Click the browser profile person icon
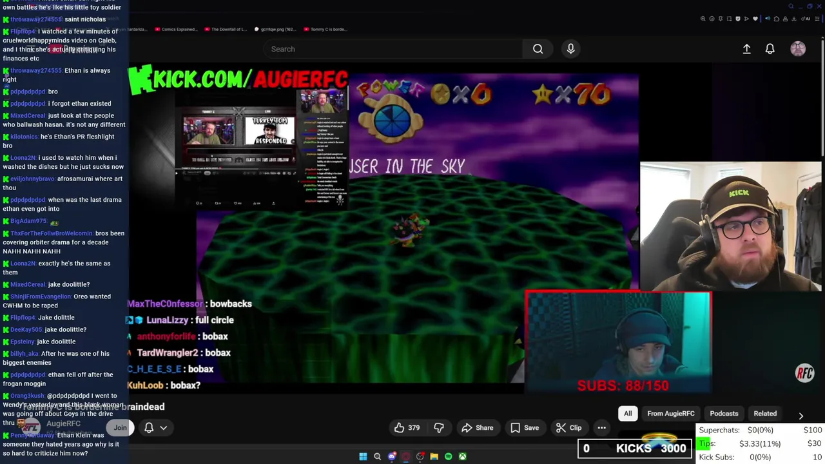Screen dimensions: 825x464 point(785,19)
